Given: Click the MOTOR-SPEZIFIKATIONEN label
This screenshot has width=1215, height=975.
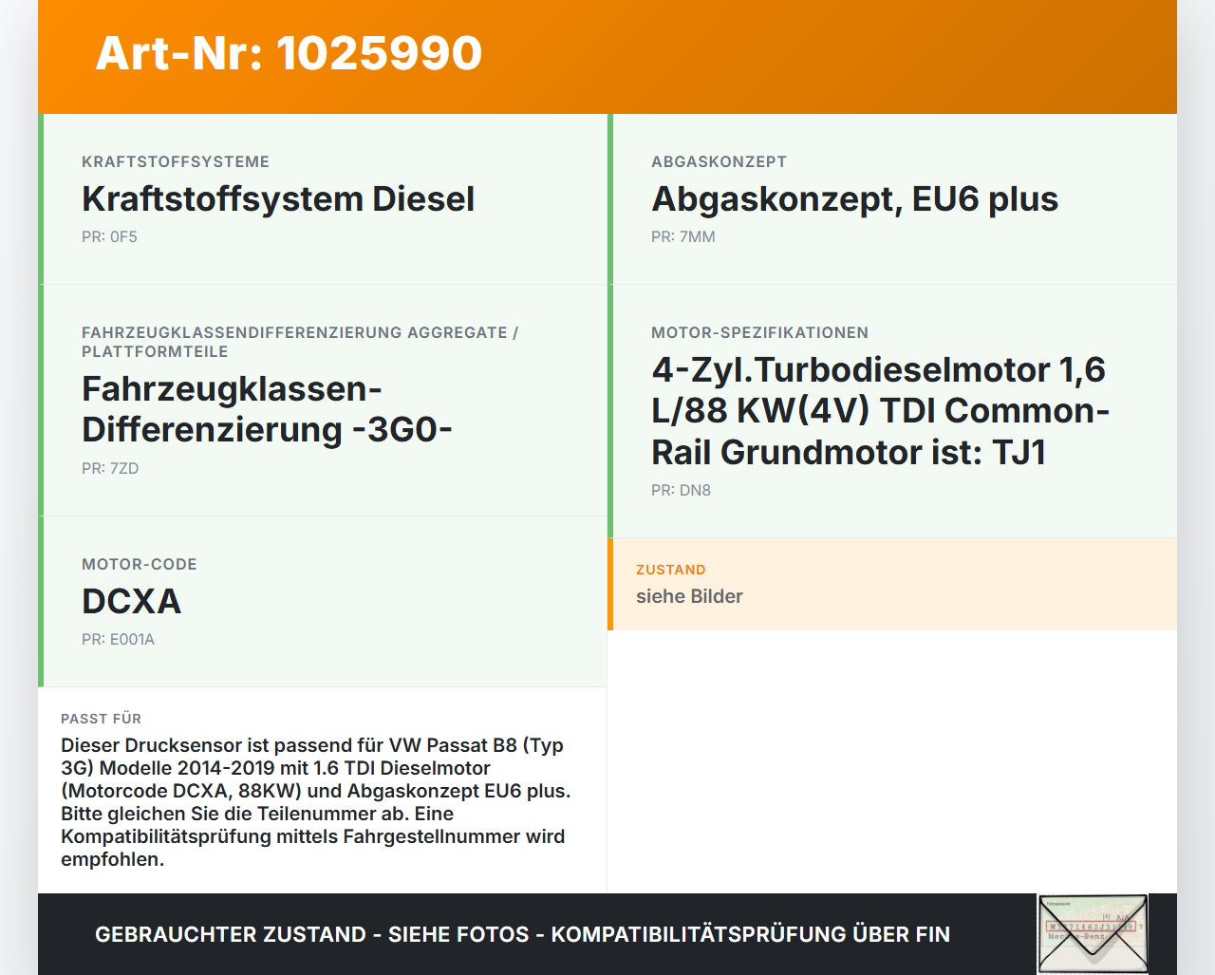Looking at the screenshot, I should pyautogui.click(x=759, y=332).
